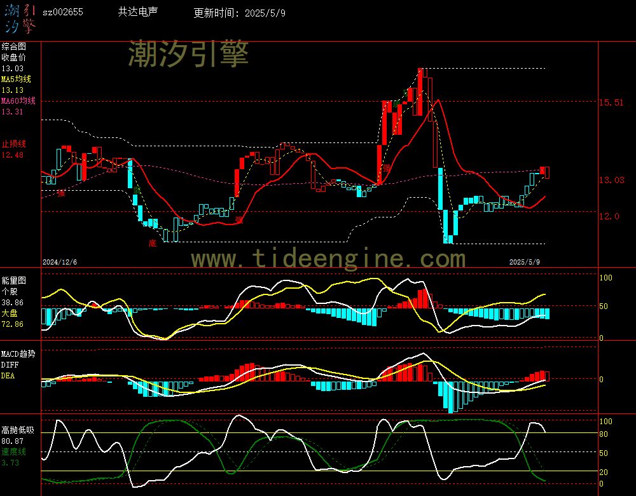Click the 止损线 stop-loss label
The height and width of the screenshot is (496, 636).
(14, 144)
